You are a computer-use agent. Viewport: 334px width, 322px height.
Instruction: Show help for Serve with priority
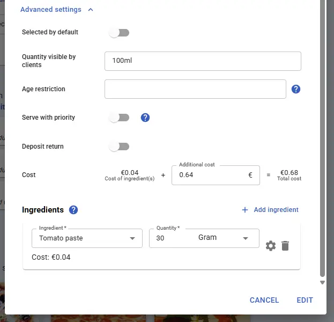145,118
